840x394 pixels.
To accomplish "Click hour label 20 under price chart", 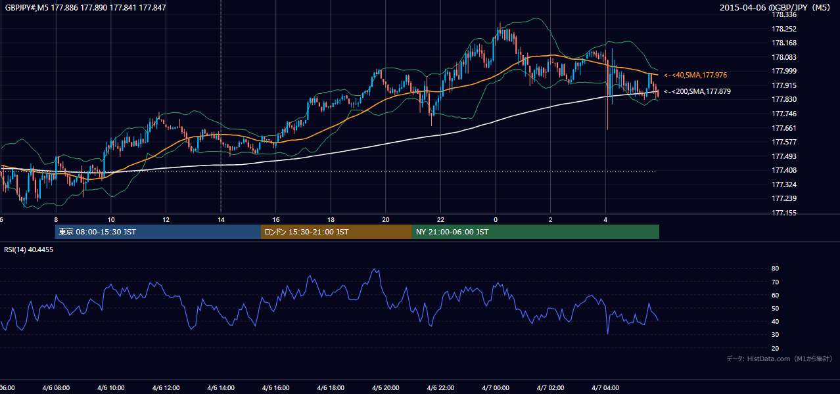I will click(x=386, y=219).
